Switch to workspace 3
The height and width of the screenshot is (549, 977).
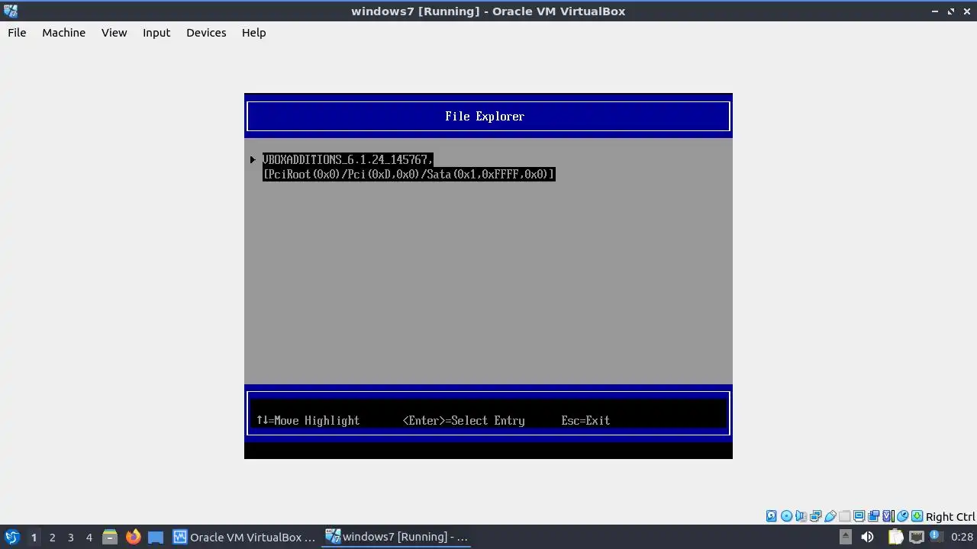70,538
